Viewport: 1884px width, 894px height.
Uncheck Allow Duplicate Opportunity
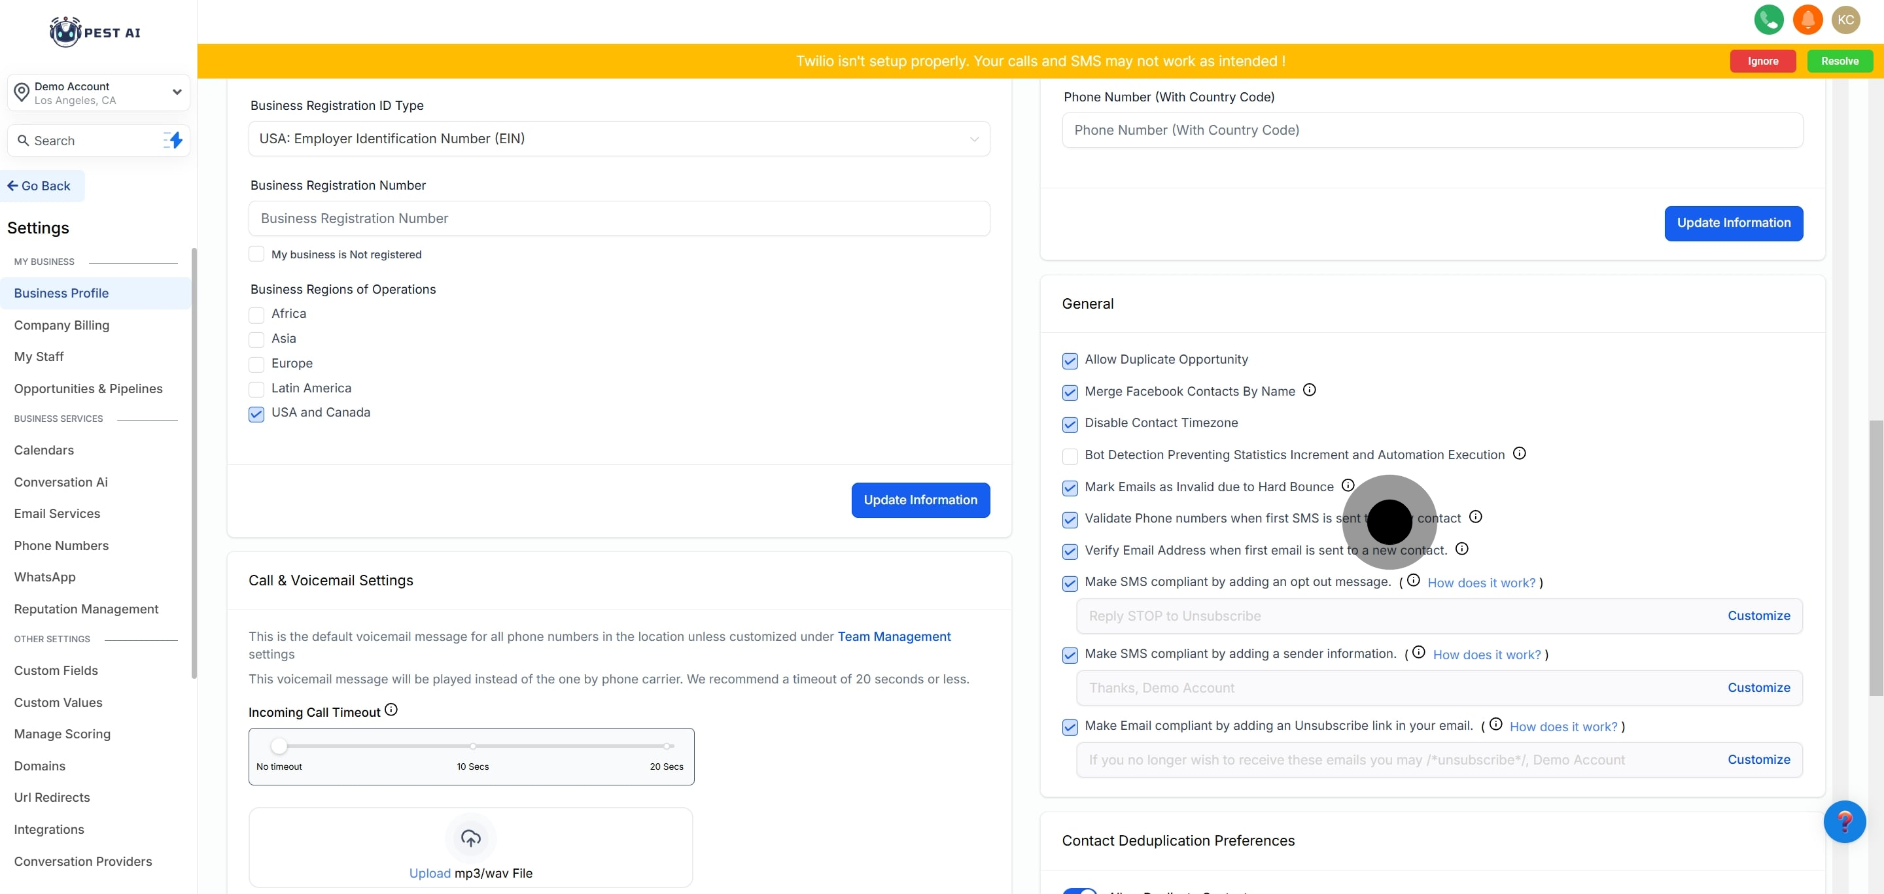point(1070,361)
